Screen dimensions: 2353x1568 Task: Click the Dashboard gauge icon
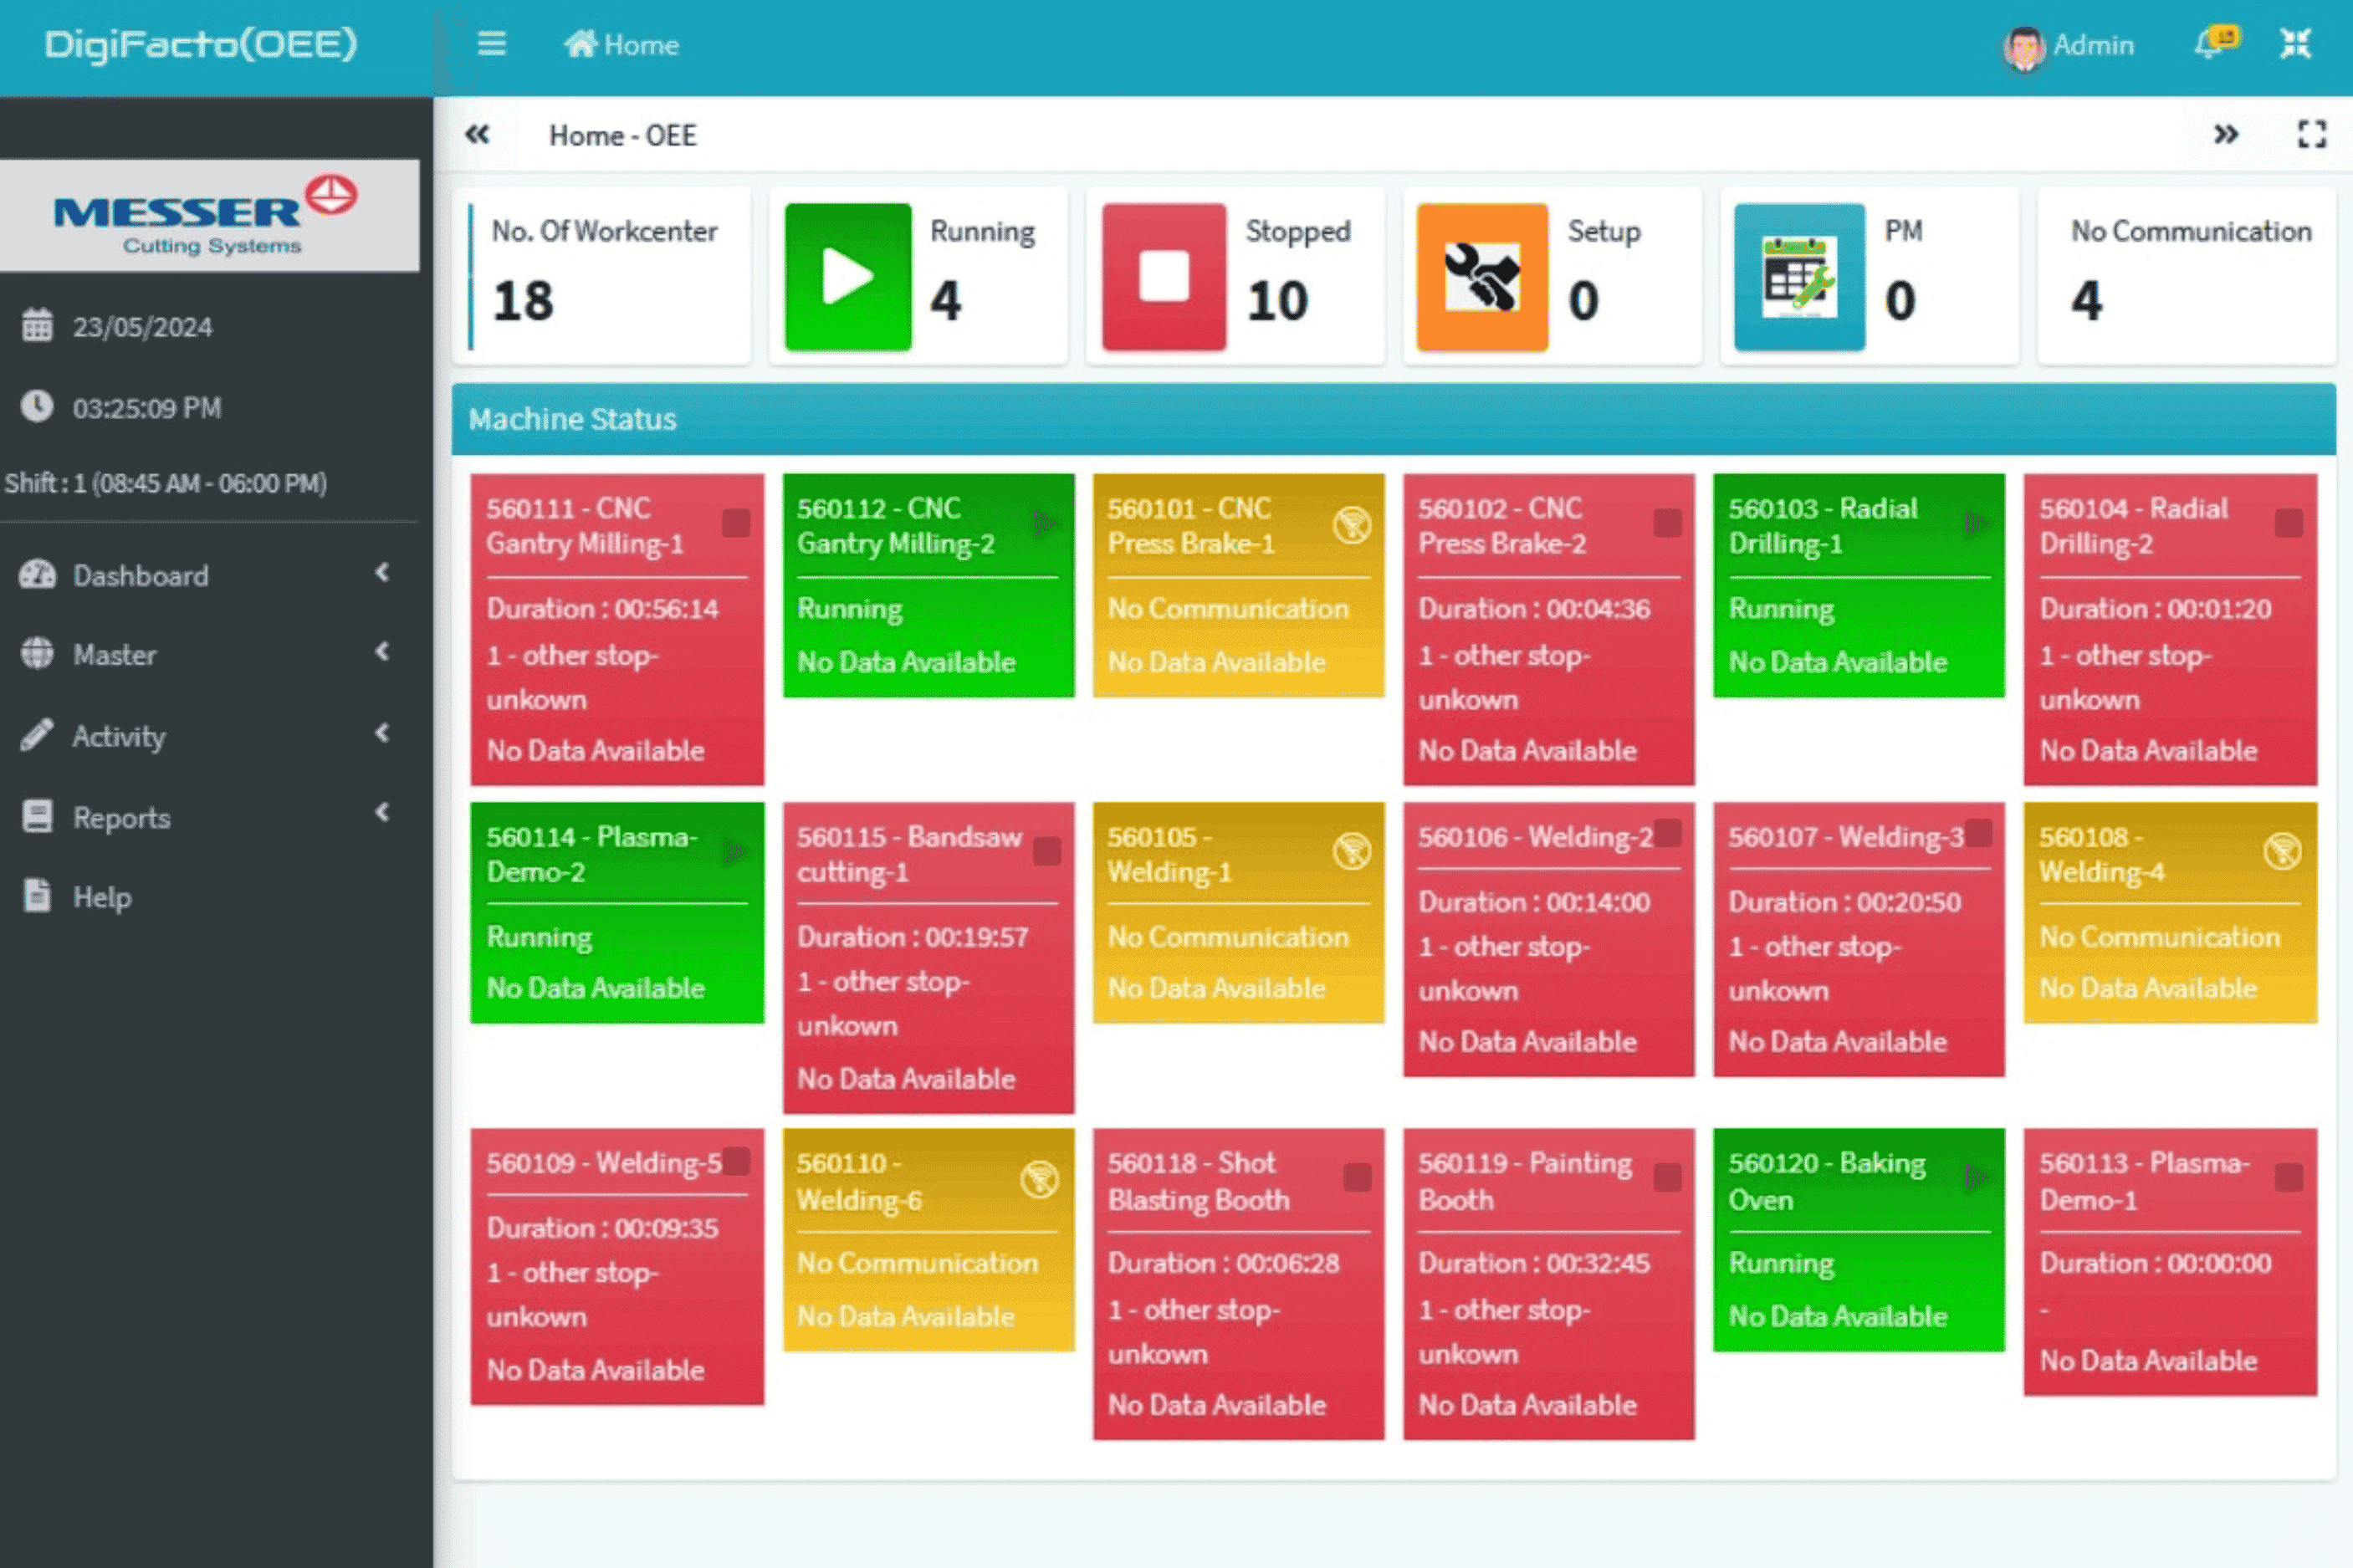37,574
